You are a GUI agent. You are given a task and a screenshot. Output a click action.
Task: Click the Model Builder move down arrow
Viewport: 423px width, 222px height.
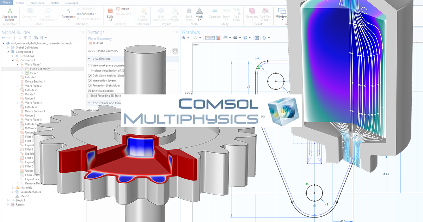pyautogui.click(x=20, y=38)
